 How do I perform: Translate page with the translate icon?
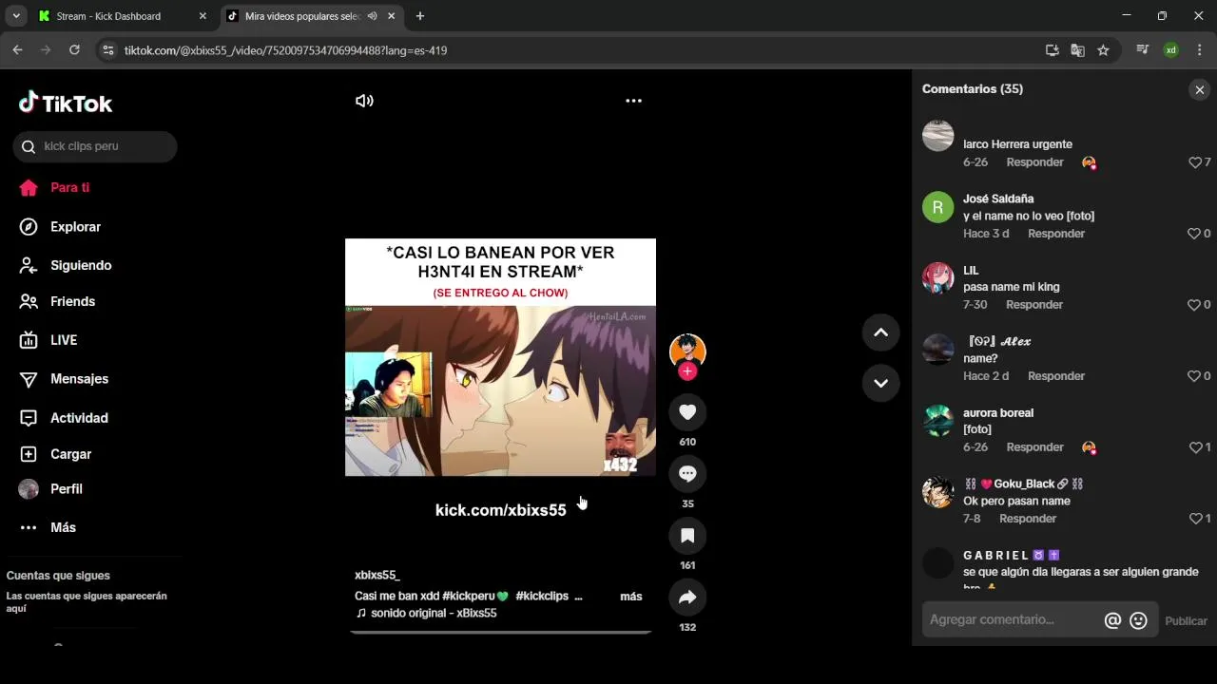[1077, 50]
